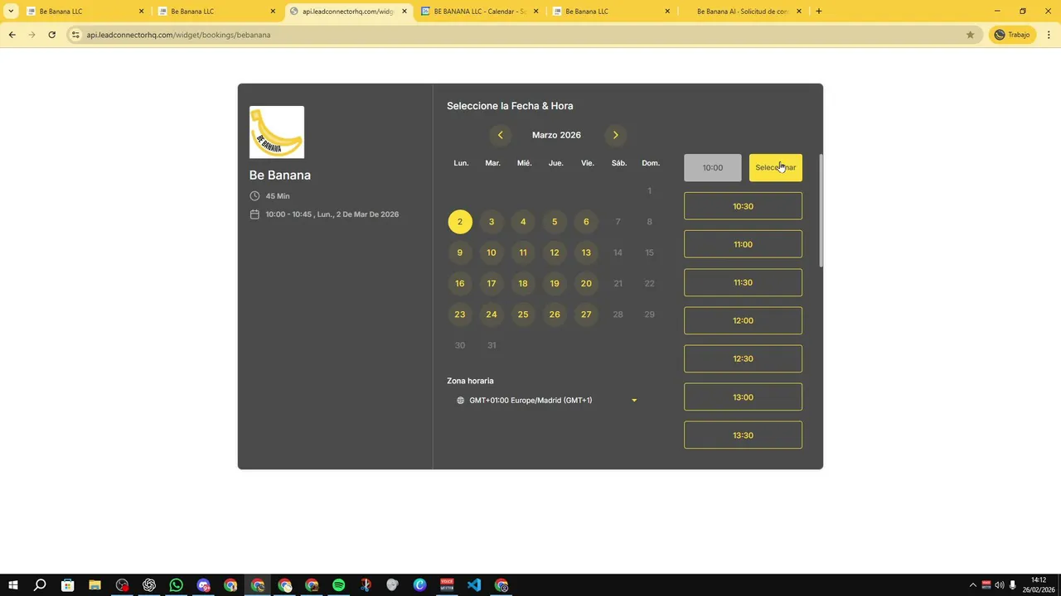Open the Canva app from the taskbar
Image resolution: width=1061 pixels, height=596 pixels.
[x=419, y=585]
